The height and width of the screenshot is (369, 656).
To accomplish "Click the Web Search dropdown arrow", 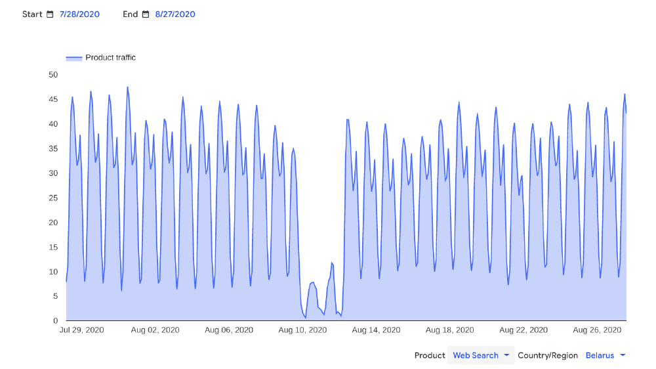I will coord(506,355).
